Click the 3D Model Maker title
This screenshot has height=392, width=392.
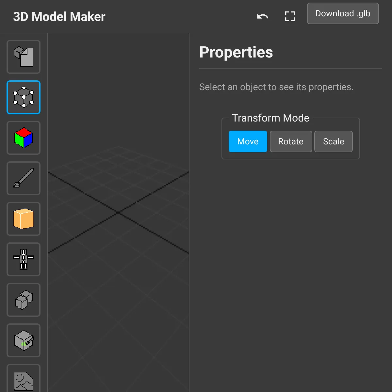pos(59,17)
